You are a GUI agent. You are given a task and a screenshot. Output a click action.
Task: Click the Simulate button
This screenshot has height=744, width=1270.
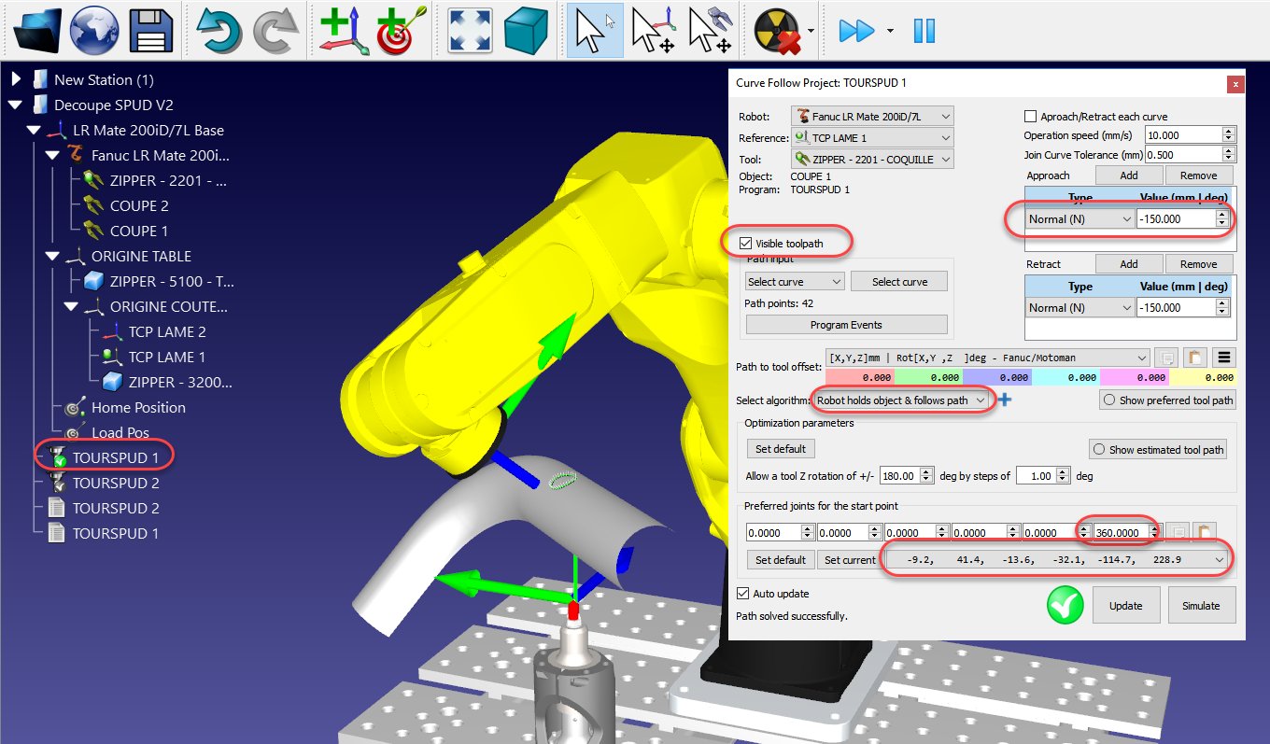pos(1201,606)
